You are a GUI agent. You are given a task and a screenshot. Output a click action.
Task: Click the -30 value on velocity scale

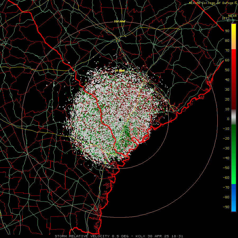click(x=226, y=148)
